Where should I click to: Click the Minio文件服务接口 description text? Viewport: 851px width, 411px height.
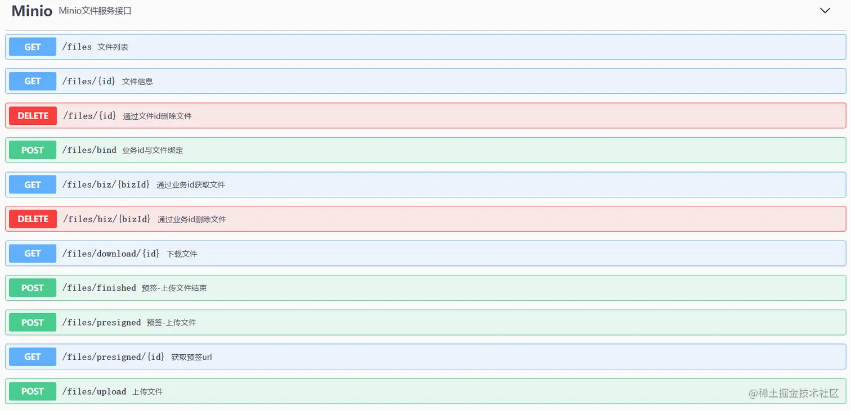click(95, 11)
